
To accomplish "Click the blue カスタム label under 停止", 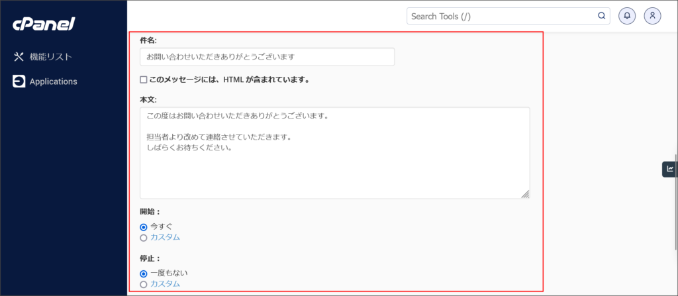I will tap(165, 284).
